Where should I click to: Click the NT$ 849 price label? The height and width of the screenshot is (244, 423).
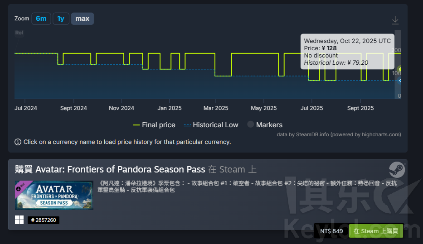coord(331,231)
